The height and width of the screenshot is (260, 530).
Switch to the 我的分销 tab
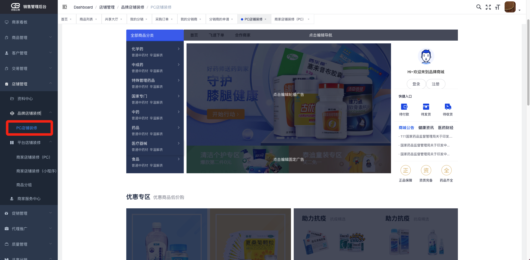[x=137, y=19]
